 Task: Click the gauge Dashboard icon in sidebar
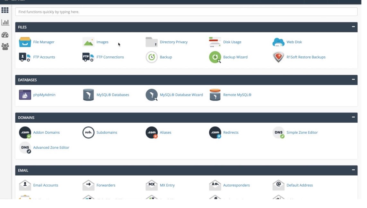(5, 35)
